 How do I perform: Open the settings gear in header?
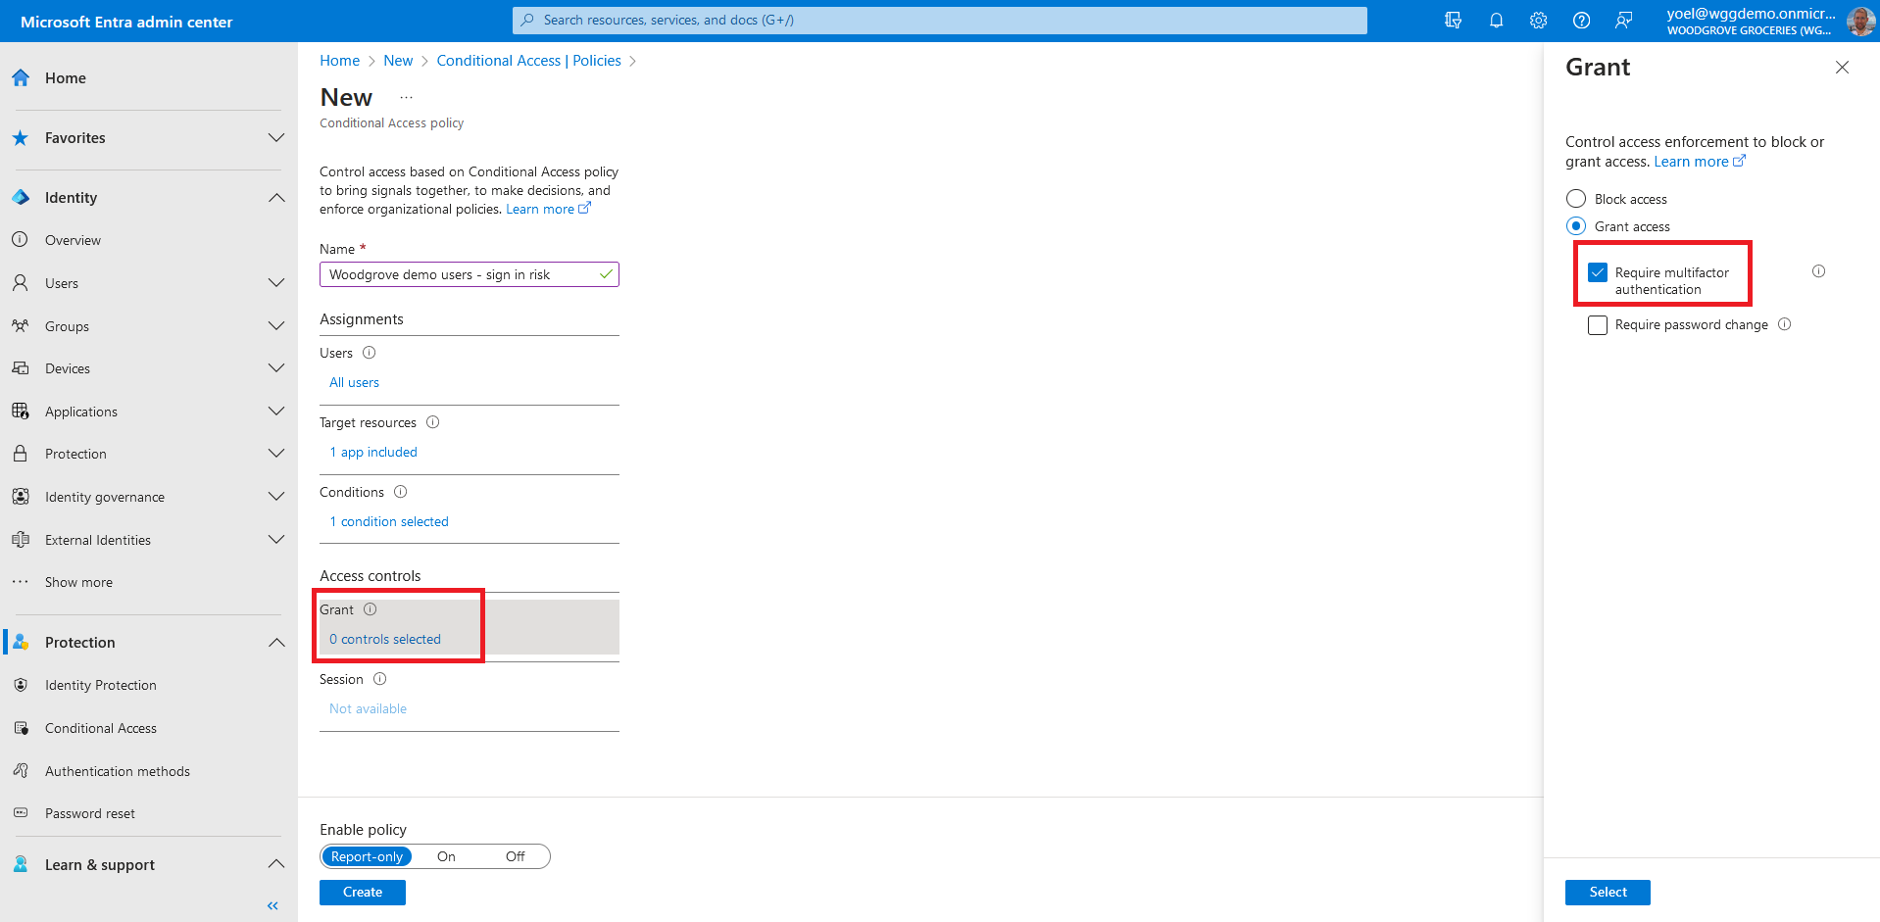(1538, 21)
